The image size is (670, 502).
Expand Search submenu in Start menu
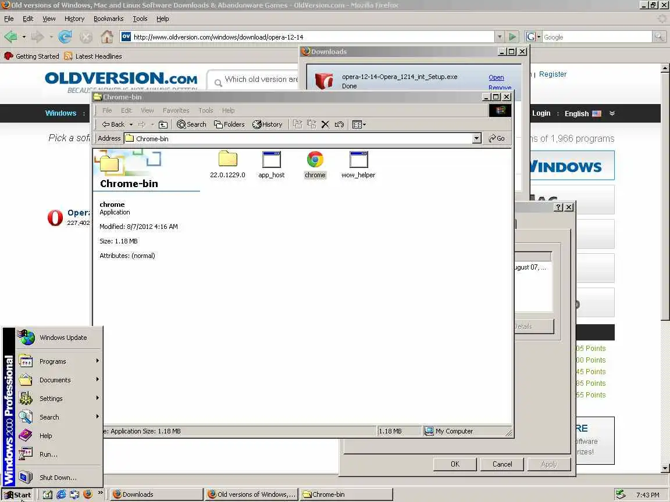(x=59, y=417)
